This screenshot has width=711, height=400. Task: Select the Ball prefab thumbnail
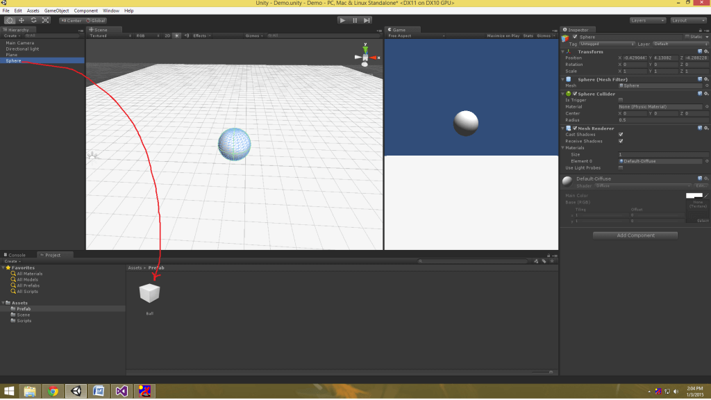tap(149, 294)
